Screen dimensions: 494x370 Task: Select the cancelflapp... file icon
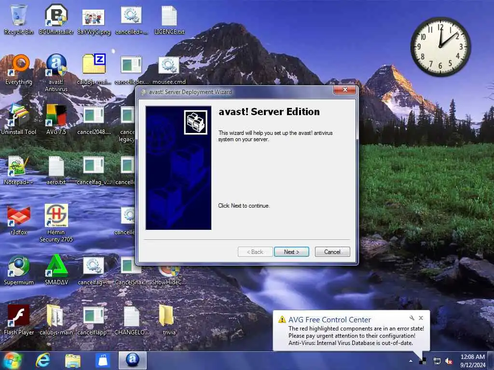94,320
